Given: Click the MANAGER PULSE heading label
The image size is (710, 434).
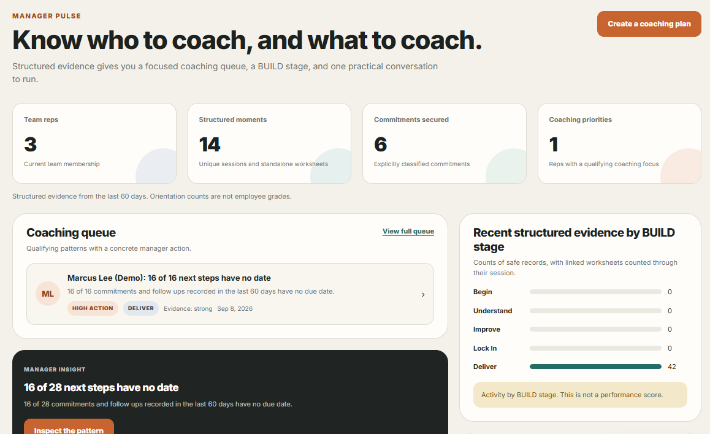Looking at the screenshot, I should click(47, 16).
